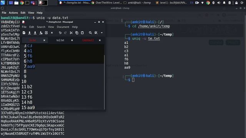This screenshot has width=246, height=138.
Task: Open Help menu in terminal window
Action: pyautogui.click(x=40, y=13)
